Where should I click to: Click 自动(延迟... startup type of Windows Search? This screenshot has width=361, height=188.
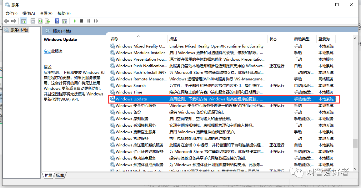pyautogui.click(x=304, y=86)
